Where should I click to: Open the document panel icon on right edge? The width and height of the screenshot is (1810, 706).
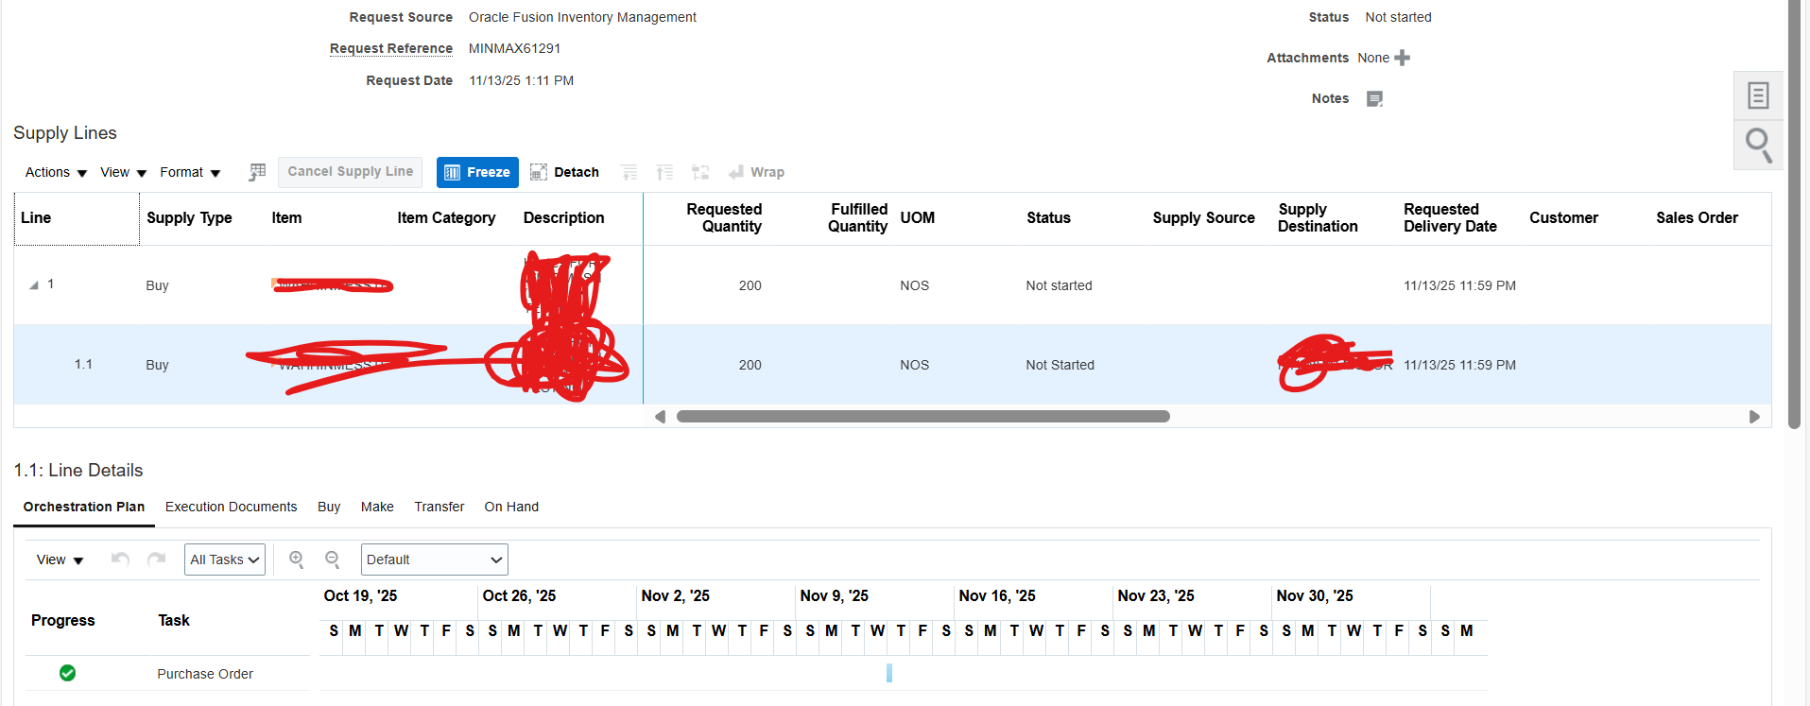pyautogui.click(x=1758, y=95)
